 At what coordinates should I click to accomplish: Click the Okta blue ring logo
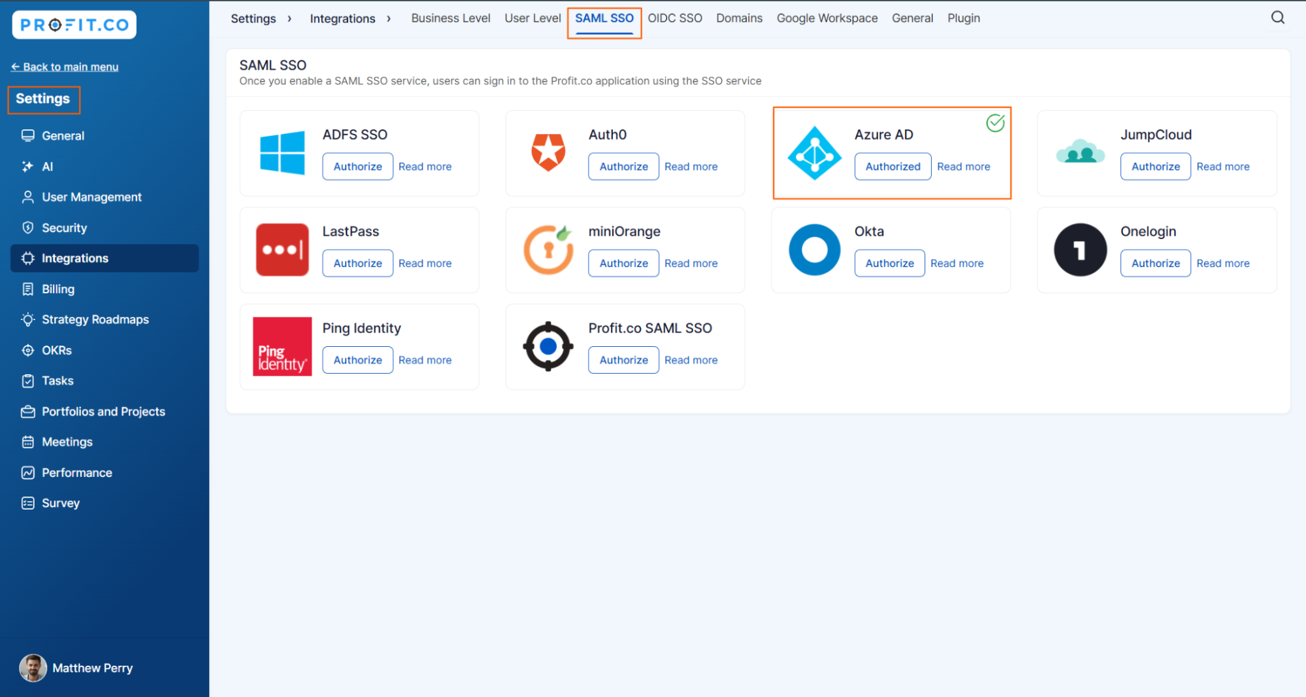tap(814, 250)
